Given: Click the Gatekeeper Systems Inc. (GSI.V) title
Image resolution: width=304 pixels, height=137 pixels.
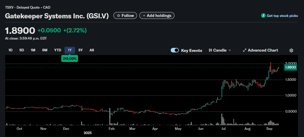Looking at the screenshot, I should coord(57,16).
